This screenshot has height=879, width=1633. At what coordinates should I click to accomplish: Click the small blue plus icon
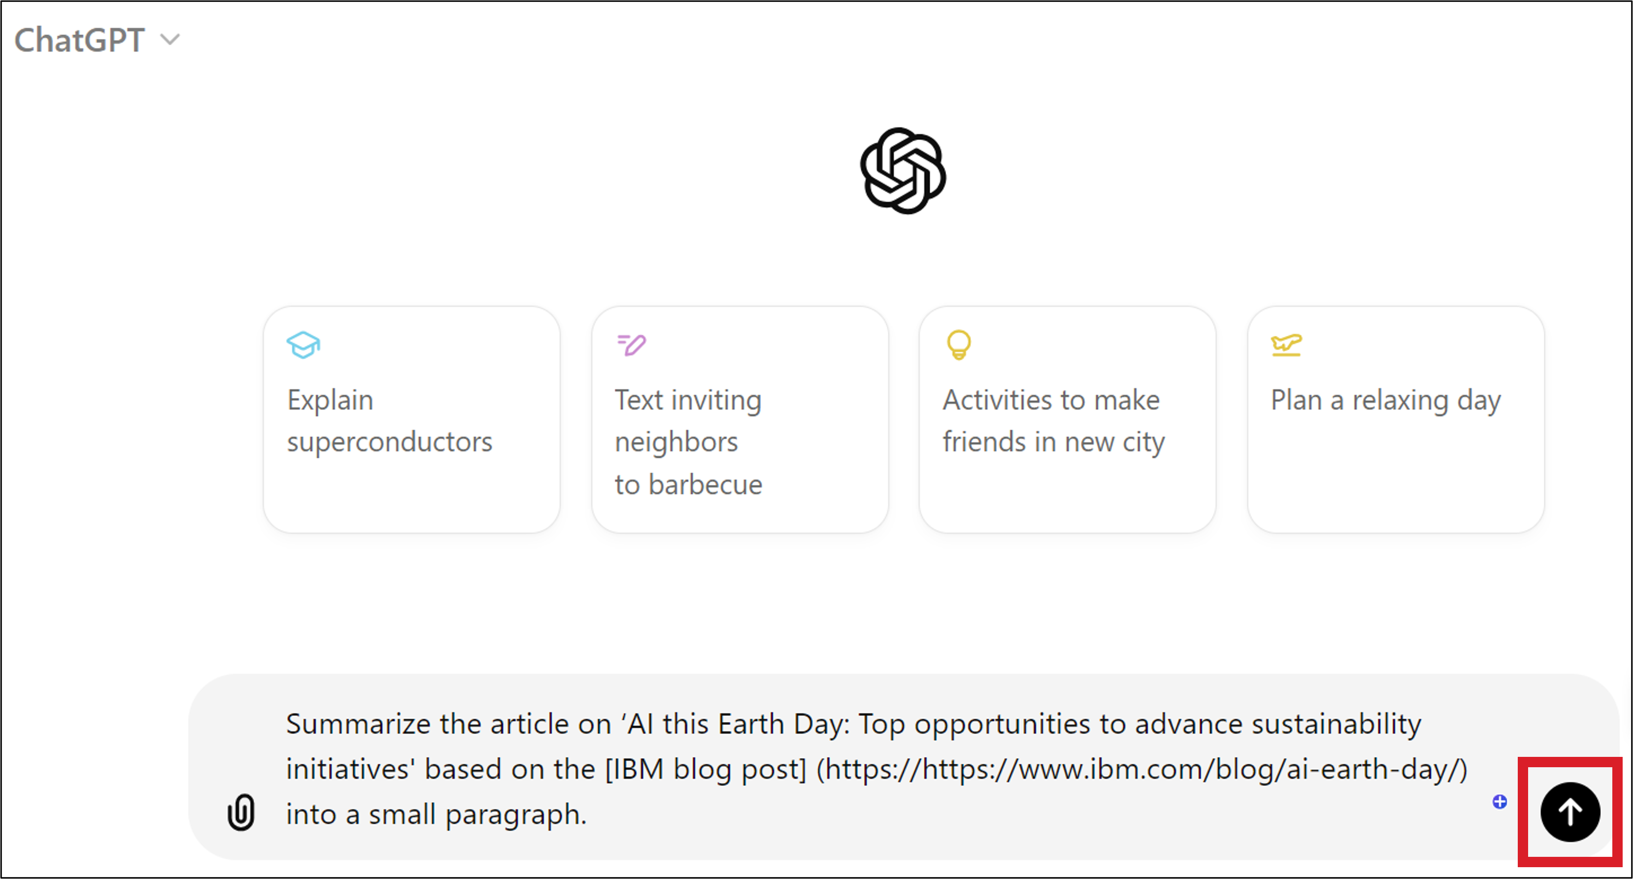[x=1499, y=802]
